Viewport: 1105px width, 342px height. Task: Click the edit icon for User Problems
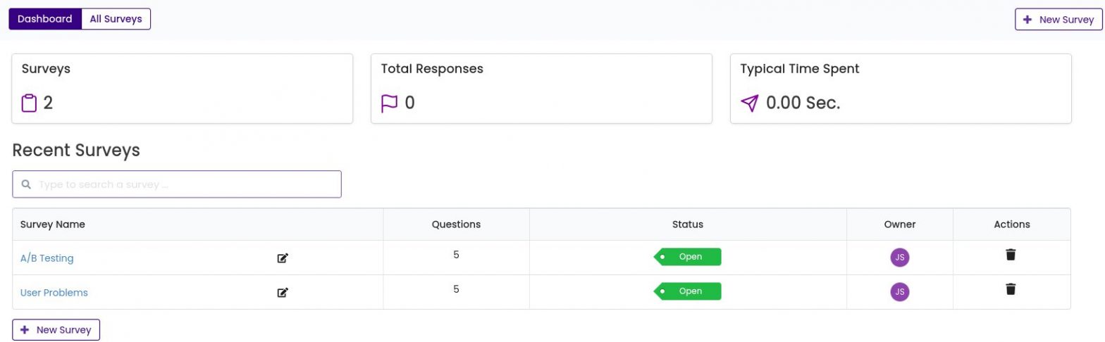click(283, 293)
